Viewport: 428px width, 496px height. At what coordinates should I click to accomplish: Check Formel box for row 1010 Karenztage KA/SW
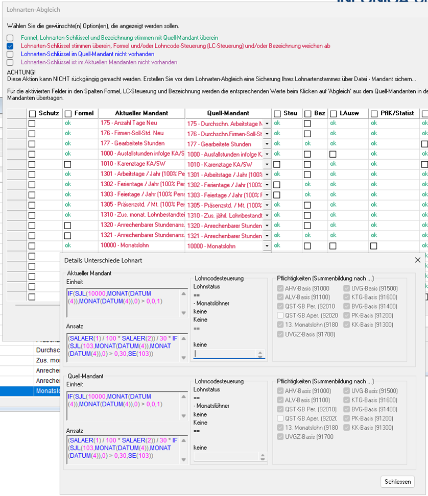(x=67, y=164)
